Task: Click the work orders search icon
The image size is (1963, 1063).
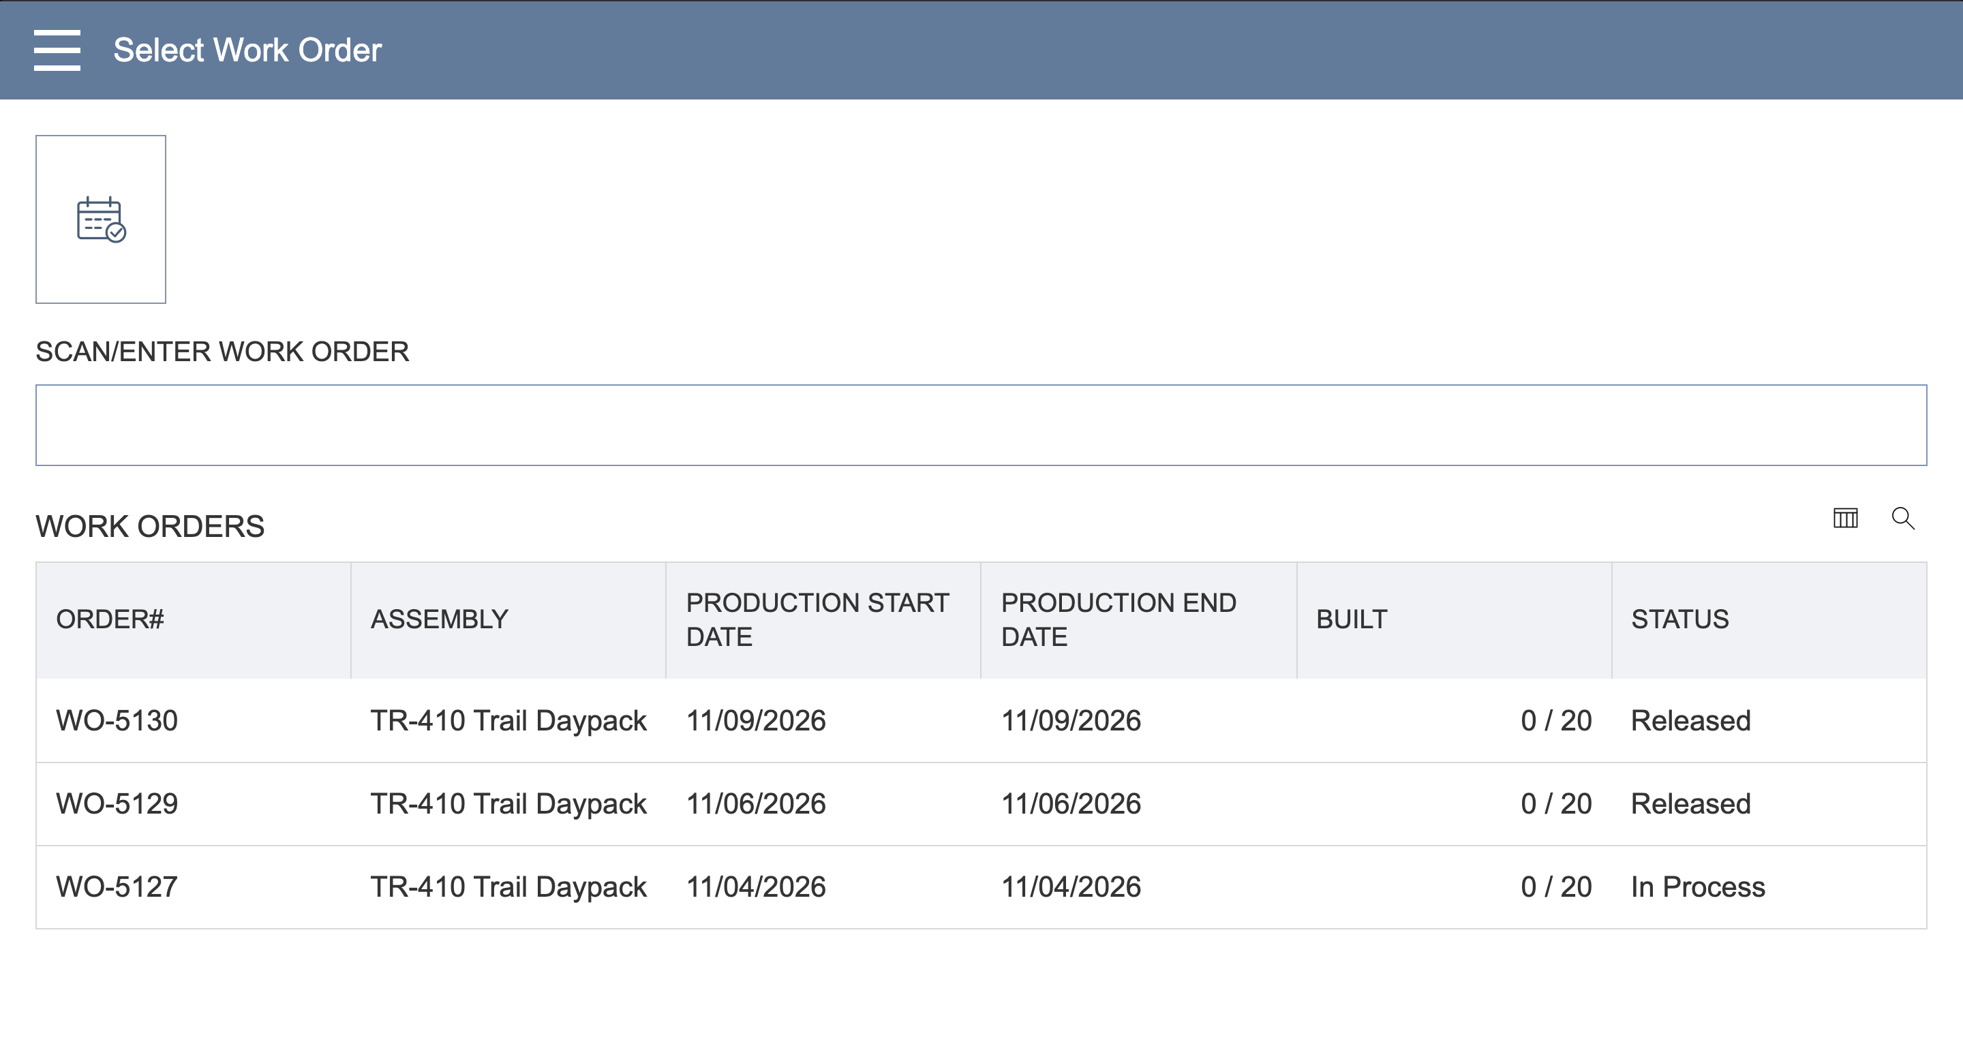Action: (x=1903, y=518)
